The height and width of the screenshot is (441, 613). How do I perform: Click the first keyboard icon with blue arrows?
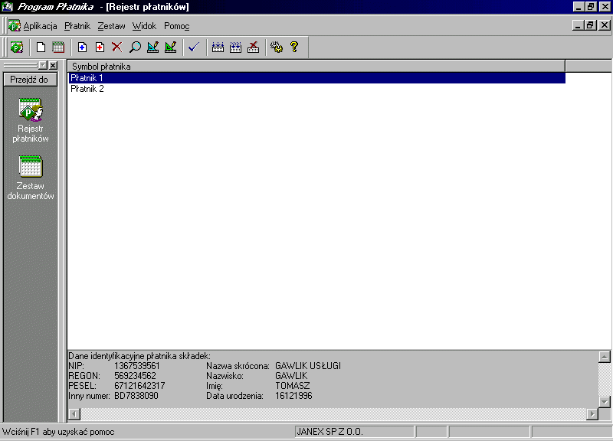218,47
